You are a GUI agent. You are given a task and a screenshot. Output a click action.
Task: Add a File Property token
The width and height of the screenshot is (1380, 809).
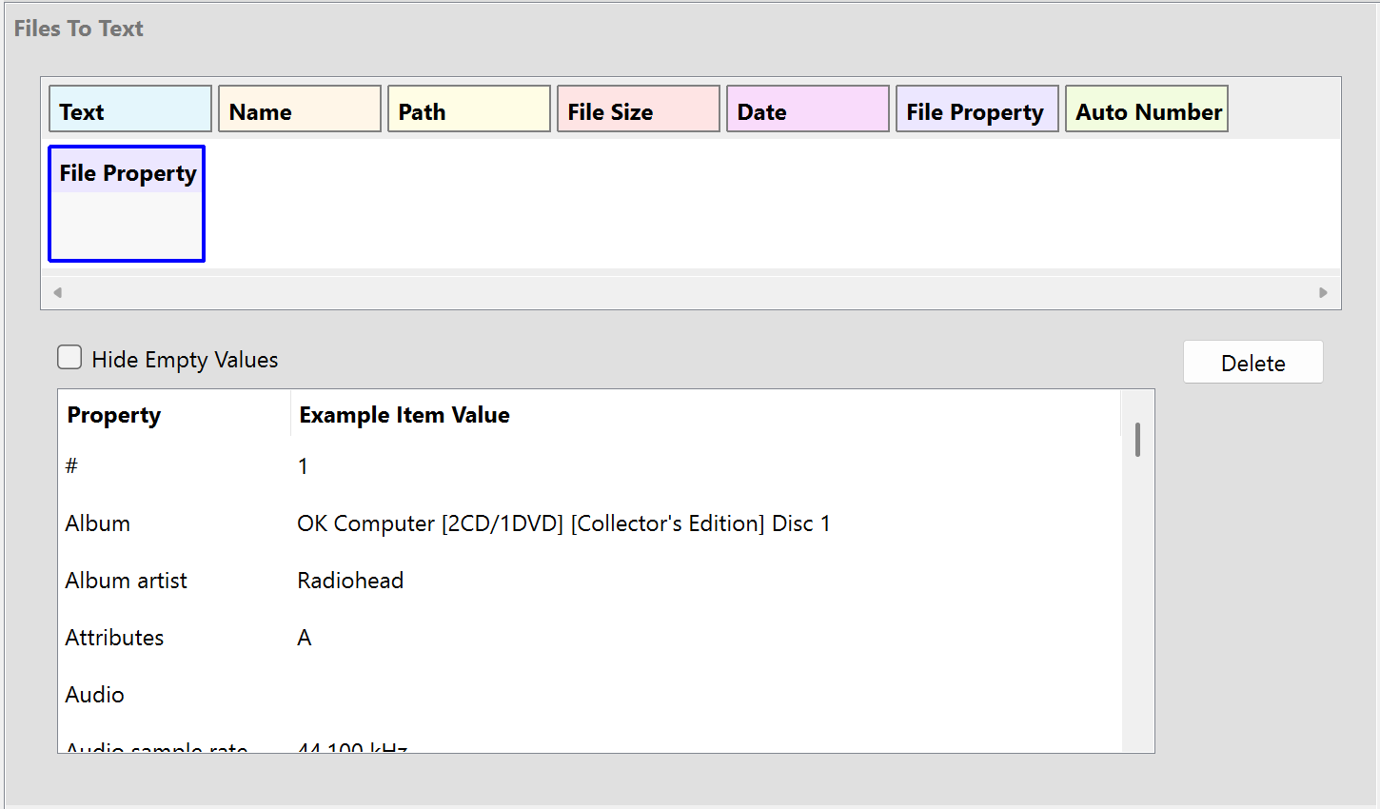(976, 109)
